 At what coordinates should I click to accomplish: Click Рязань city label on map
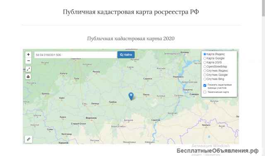96,72
